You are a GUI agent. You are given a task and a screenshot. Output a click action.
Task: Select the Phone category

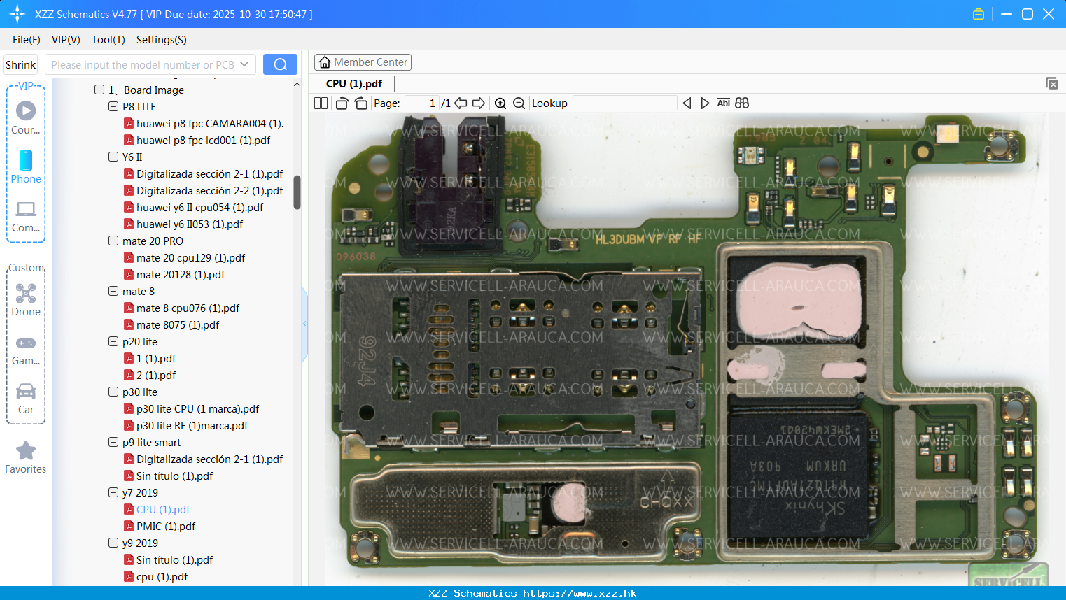point(26,167)
